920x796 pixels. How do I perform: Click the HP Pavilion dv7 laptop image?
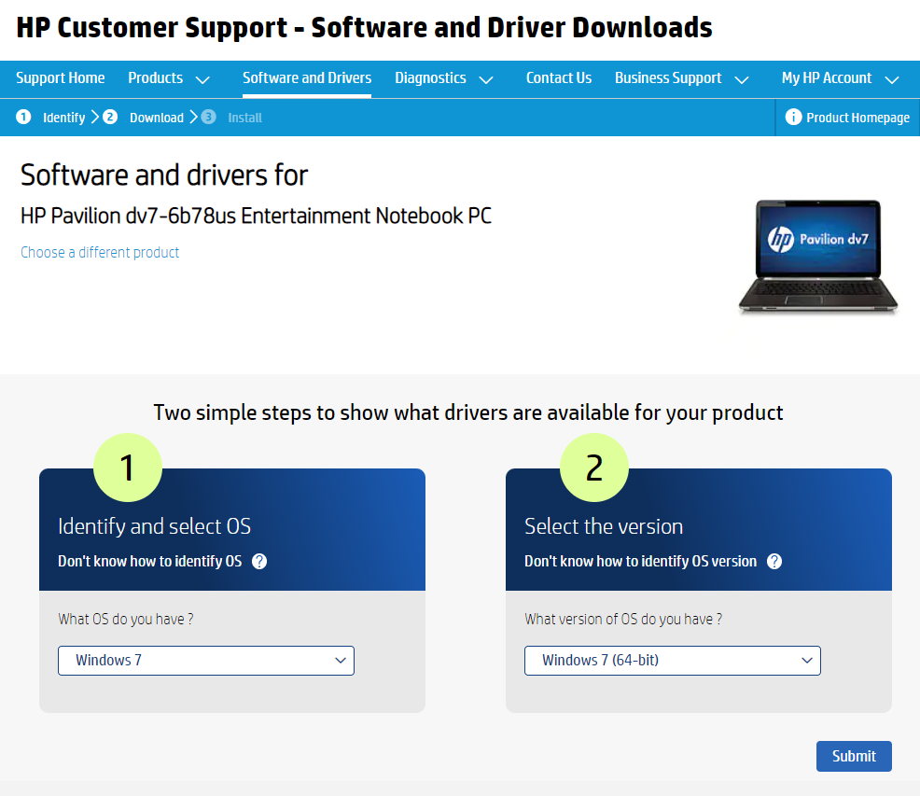click(x=817, y=254)
